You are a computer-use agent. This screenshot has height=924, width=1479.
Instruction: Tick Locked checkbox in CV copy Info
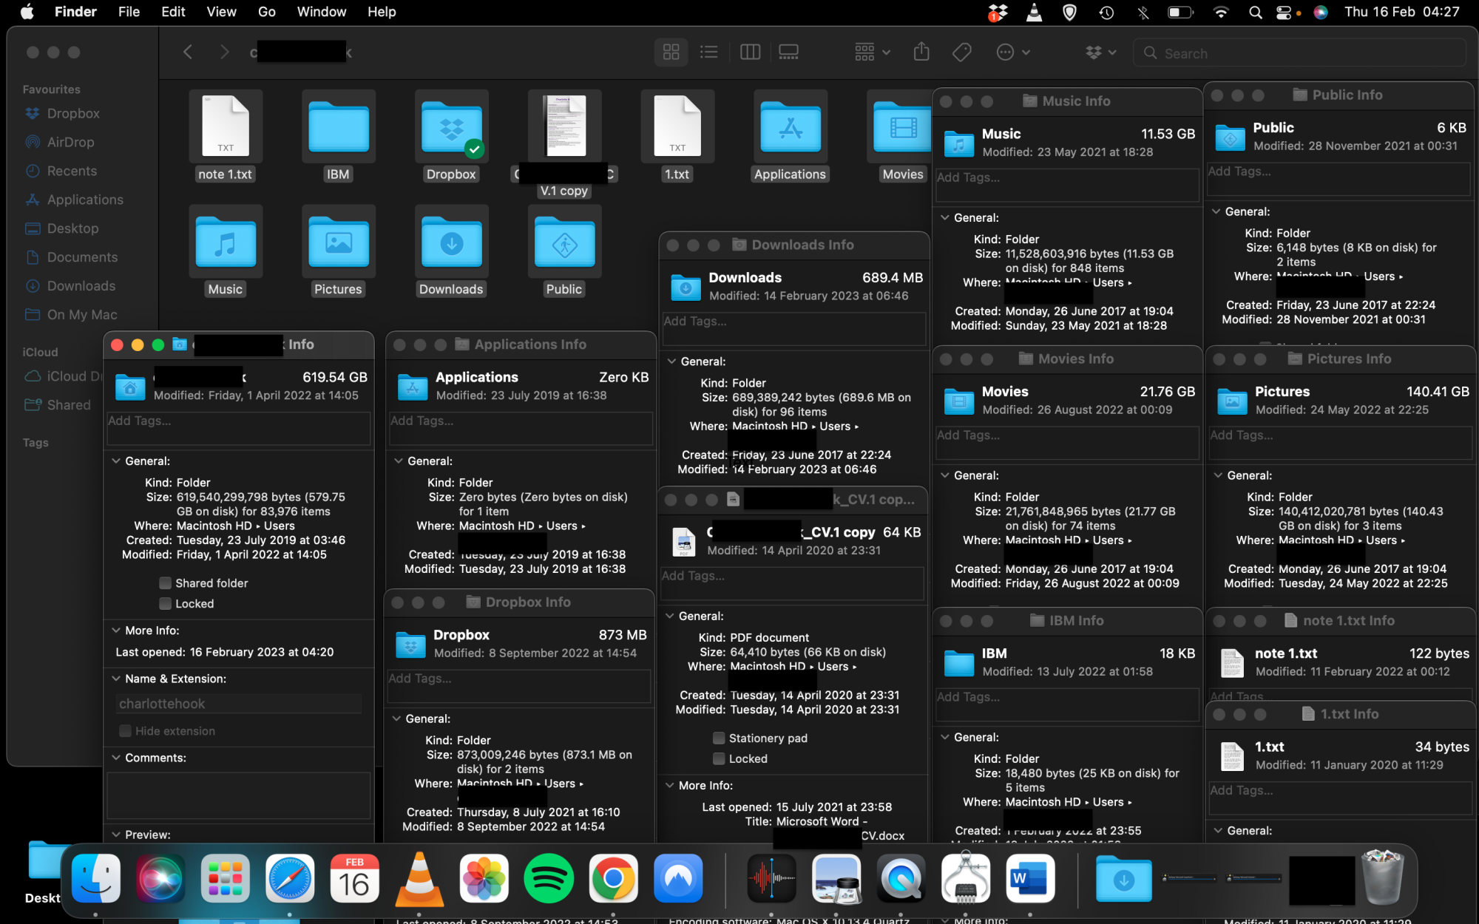tap(719, 759)
